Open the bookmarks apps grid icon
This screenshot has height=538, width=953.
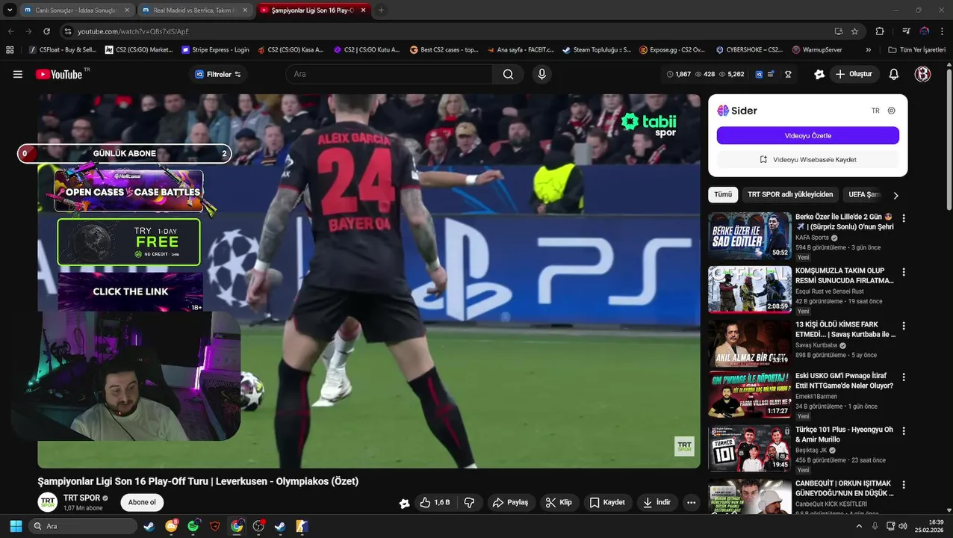[x=10, y=50]
